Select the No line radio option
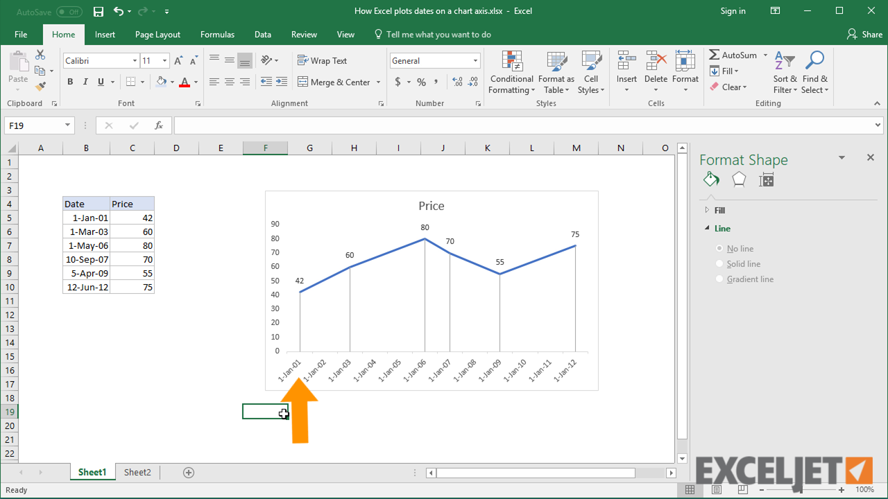Image resolution: width=888 pixels, height=499 pixels. [x=719, y=248]
